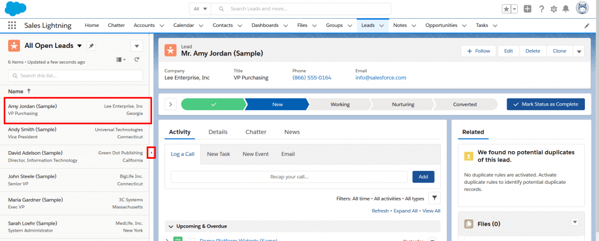Open the Tasks tab
This screenshot has width=599, height=241.
pos(482,26)
